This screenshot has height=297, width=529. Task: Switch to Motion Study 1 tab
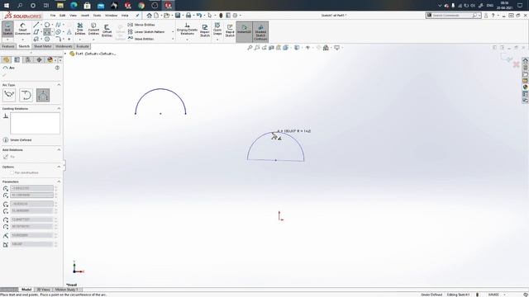click(x=66, y=290)
